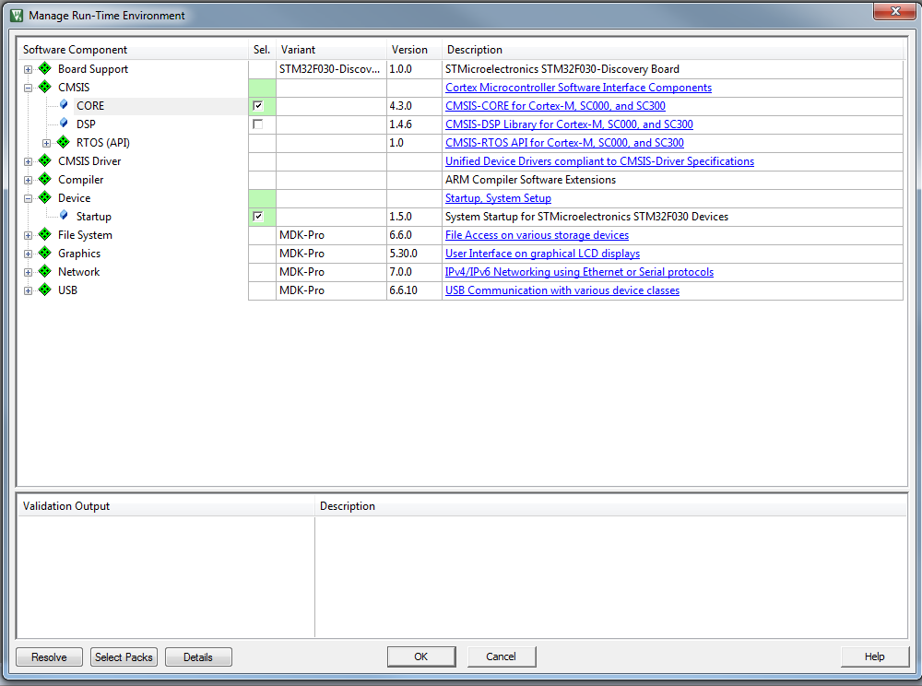Open Unified Device Drivers CMSIS-Driver link
Viewport: 922px width, 686px height.
click(x=599, y=161)
